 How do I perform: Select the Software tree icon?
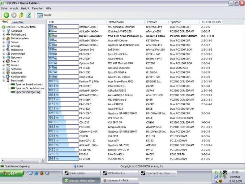8,69
